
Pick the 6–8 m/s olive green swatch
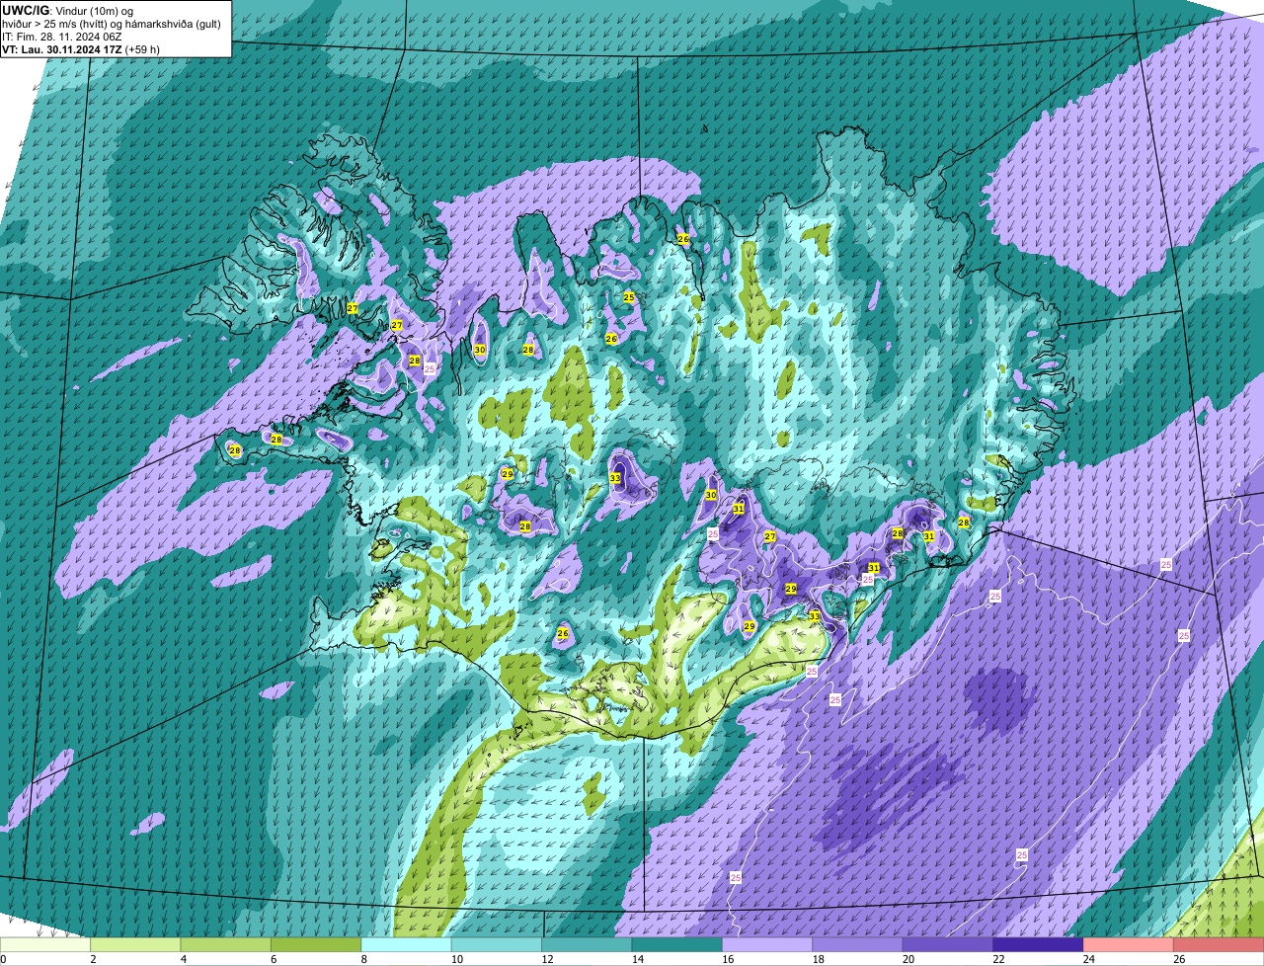[316, 944]
